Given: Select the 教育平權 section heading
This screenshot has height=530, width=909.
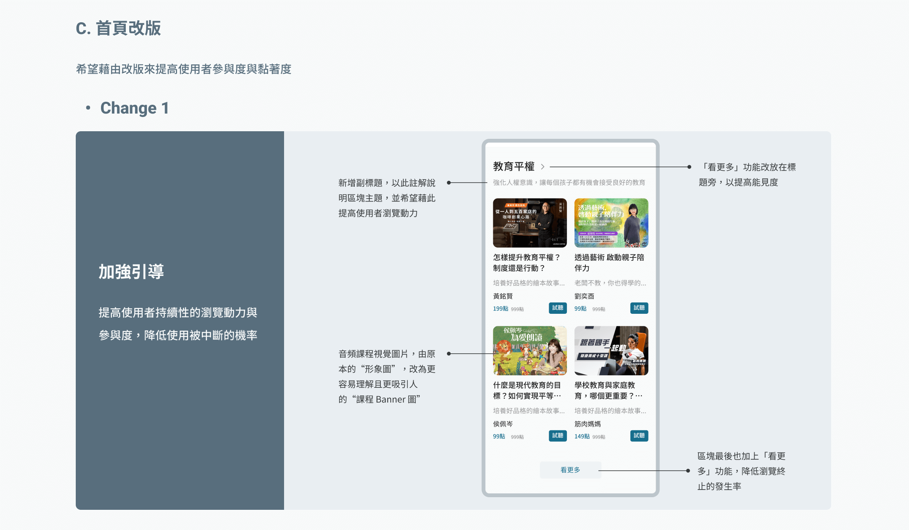Looking at the screenshot, I should click(514, 167).
